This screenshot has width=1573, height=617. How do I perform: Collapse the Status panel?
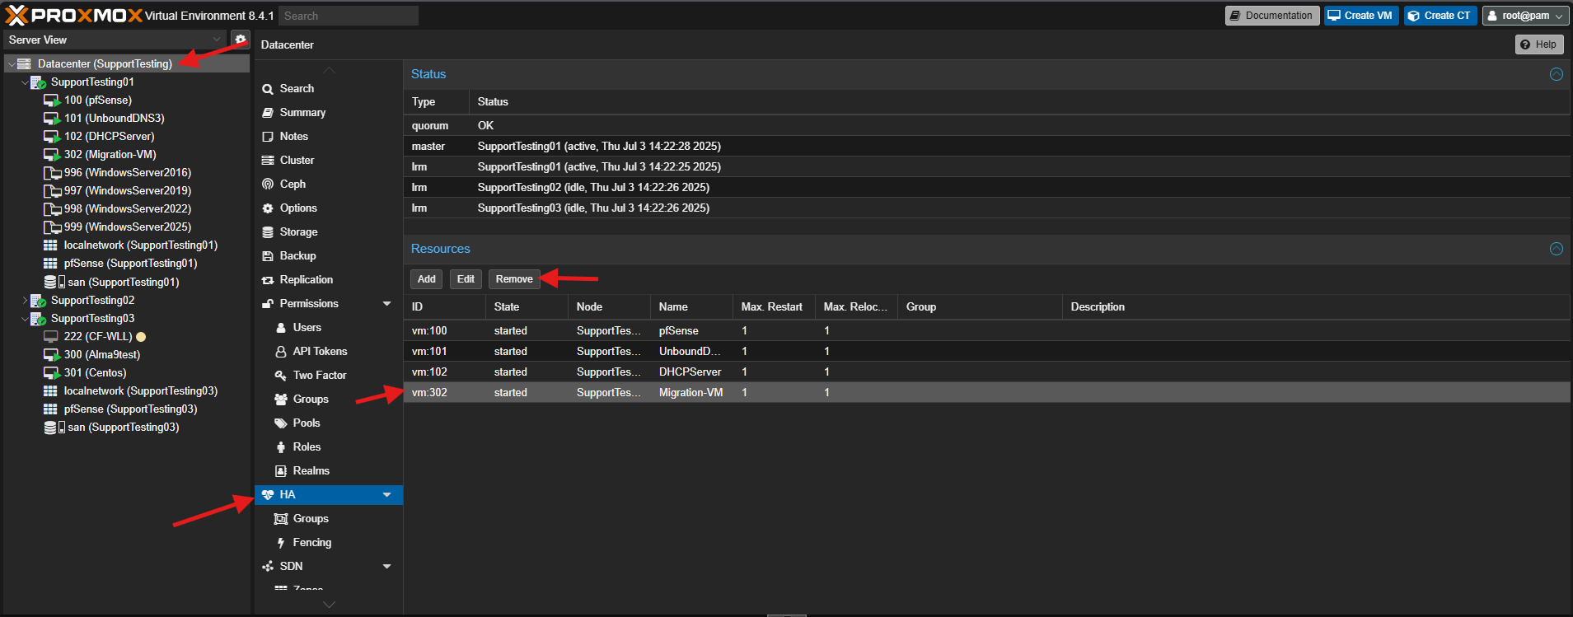[x=1557, y=74]
